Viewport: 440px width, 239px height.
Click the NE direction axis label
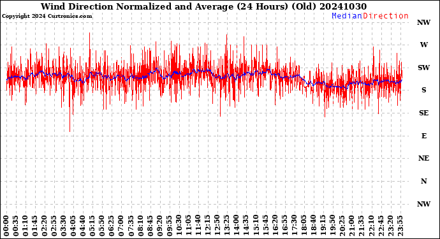point(423,158)
